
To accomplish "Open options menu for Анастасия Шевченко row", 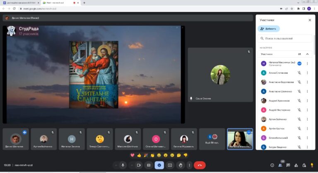I will pyautogui.click(x=308, y=92).
